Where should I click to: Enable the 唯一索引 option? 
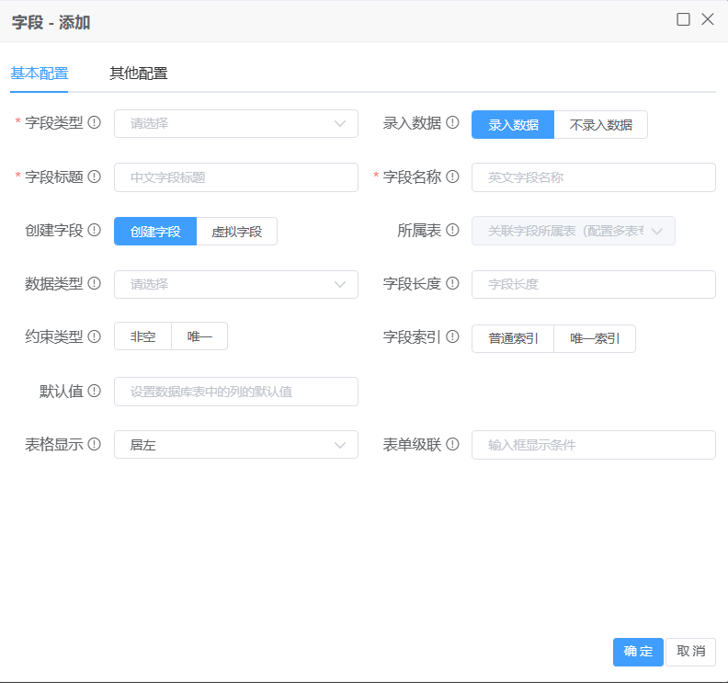pos(594,338)
